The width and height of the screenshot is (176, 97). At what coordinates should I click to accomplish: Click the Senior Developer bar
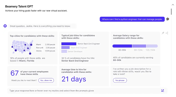coord(64,51)
